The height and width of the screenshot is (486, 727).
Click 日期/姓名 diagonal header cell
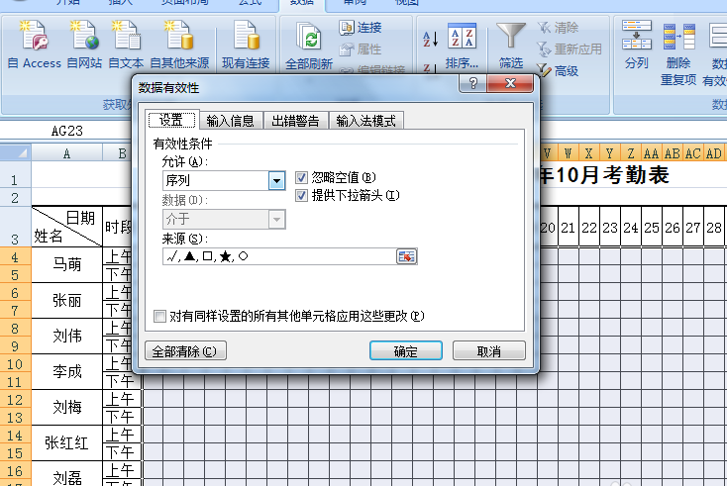tap(66, 227)
